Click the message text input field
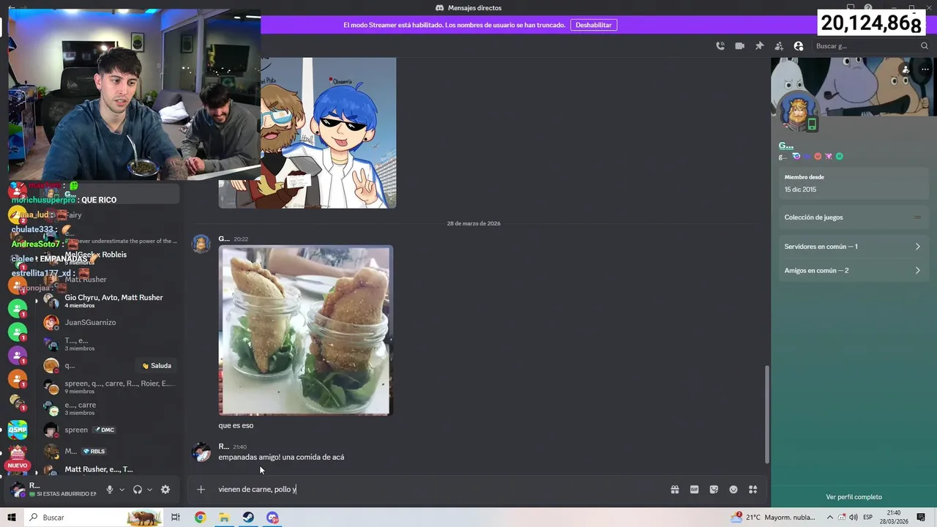The image size is (937, 527). [439, 490]
